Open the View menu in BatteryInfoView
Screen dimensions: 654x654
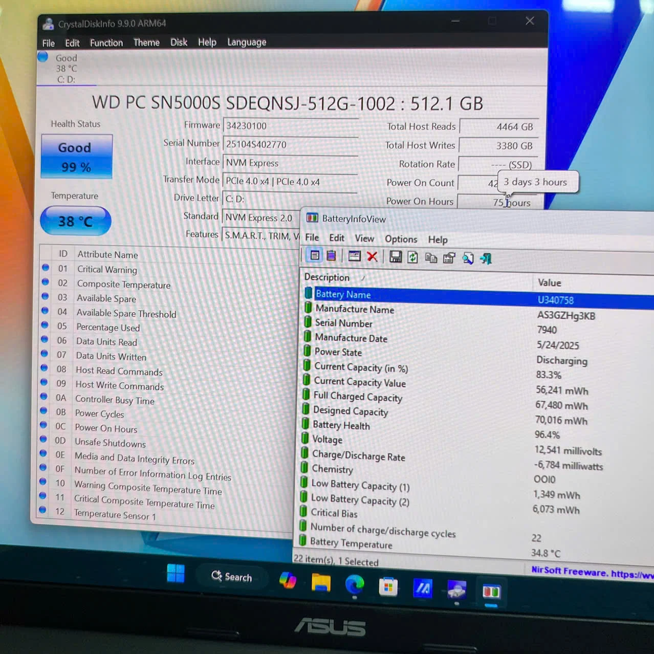pyautogui.click(x=364, y=238)
